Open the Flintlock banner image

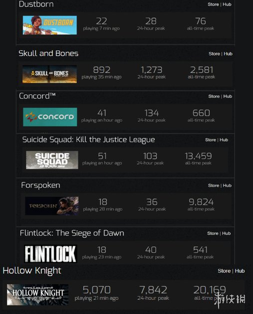(x=50, y=254)
